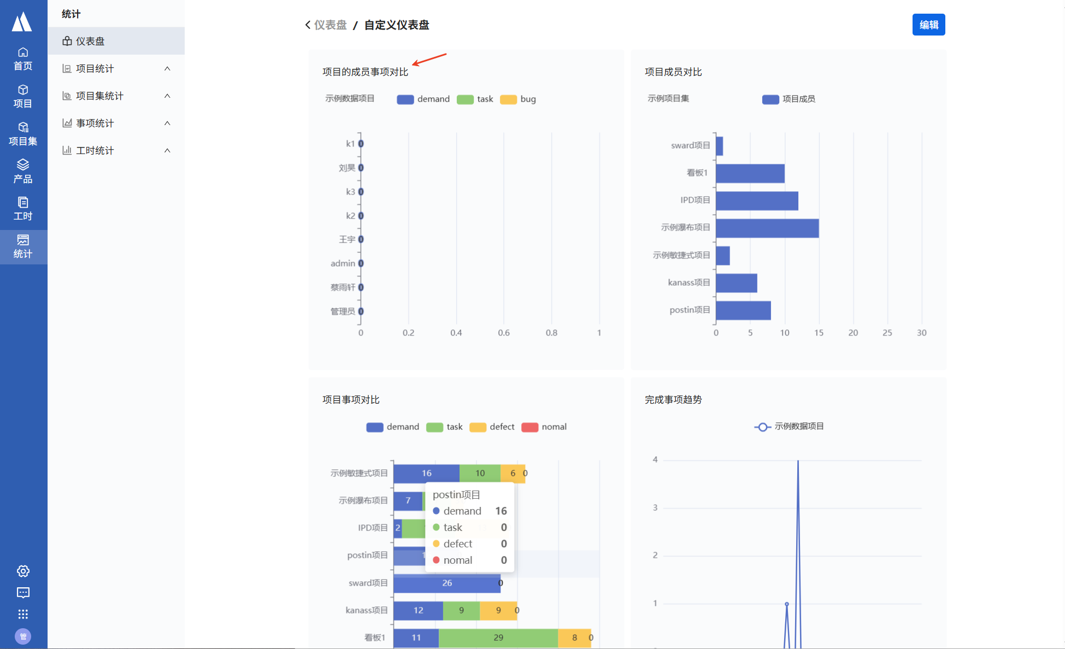Toggle nomal legend in 项目事项对比 chart

pyautogui.click(x=544, y=427)
